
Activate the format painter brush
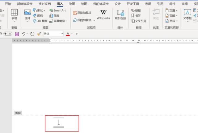point(39,34)
